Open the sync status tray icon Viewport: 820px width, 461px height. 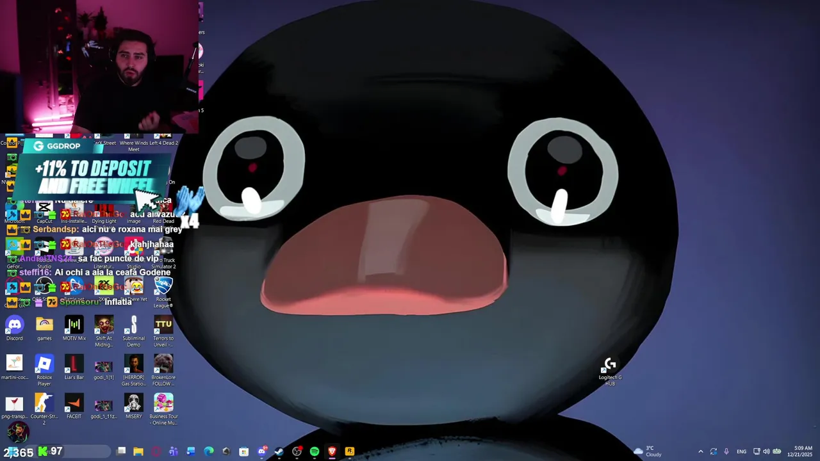[713, 451]
